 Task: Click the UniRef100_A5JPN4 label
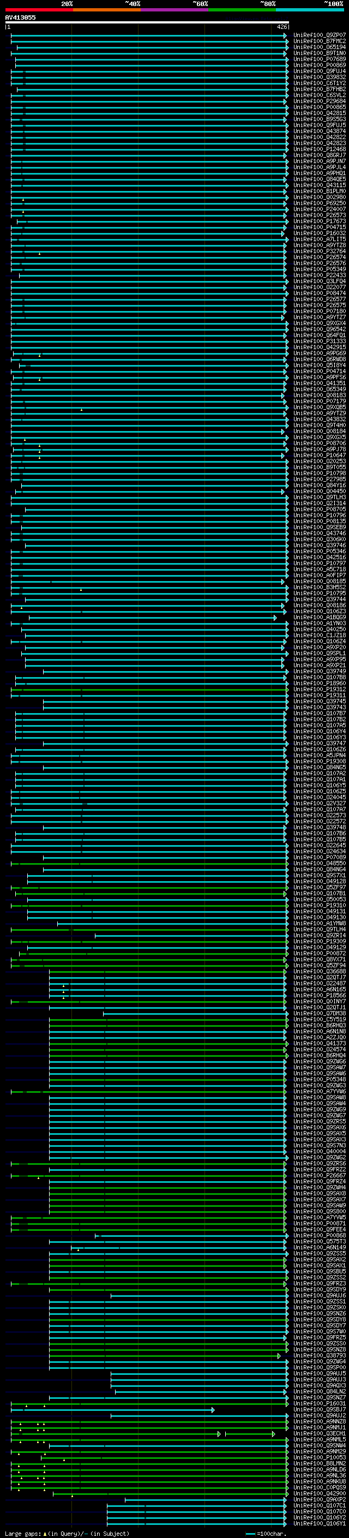(319, 755)
